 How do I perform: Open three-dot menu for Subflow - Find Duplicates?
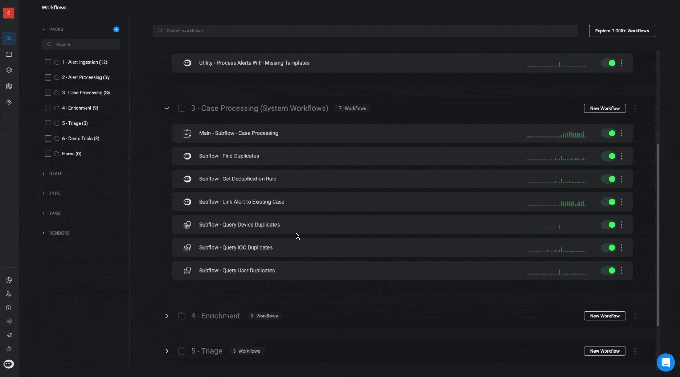tap(621, 156)
